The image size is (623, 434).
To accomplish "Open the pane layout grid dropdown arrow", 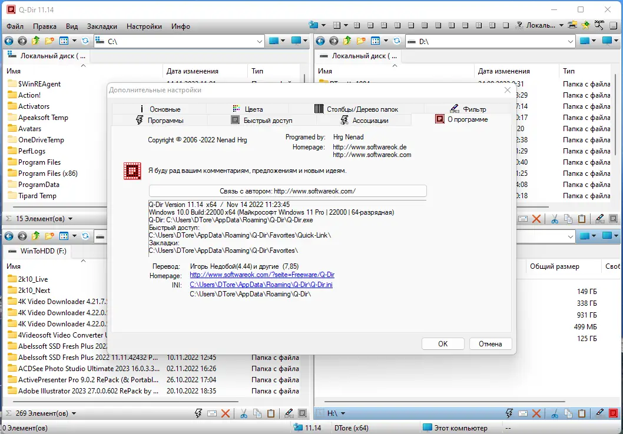I will click(346, 25).
